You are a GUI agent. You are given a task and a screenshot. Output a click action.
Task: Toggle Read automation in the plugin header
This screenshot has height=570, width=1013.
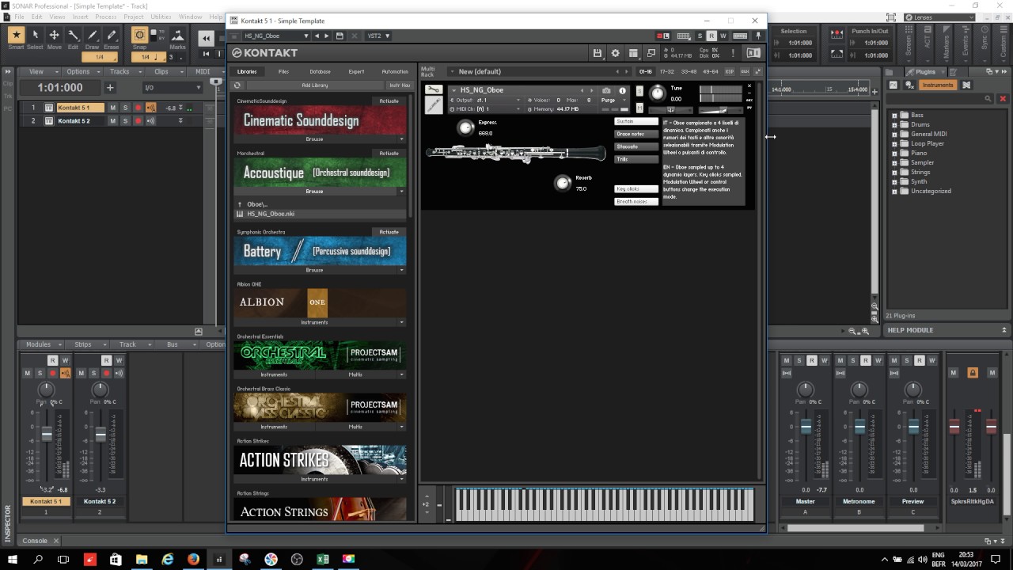711,36
